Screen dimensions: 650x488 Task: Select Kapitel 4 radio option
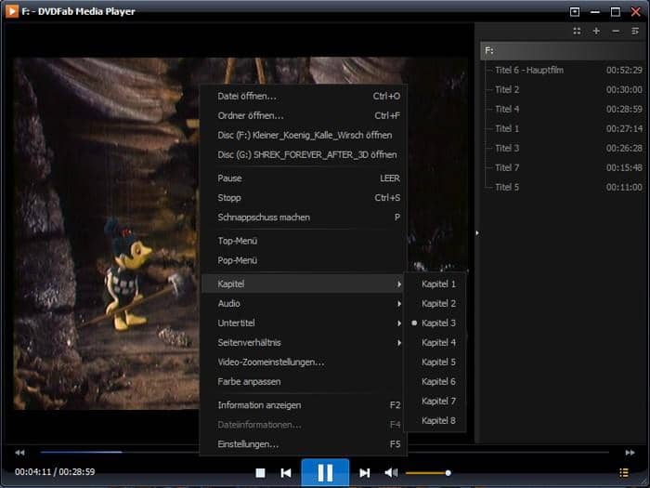click(x=435, y=343)
